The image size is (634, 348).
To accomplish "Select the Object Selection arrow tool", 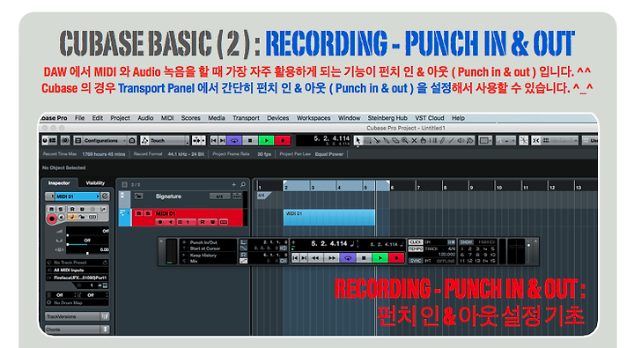I will [x=358, y=140].
